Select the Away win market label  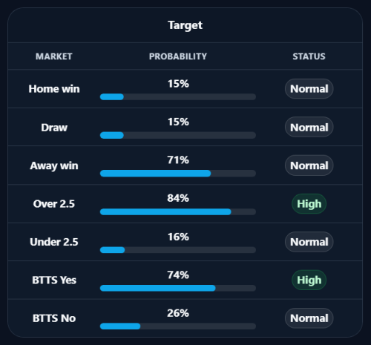[54, 165]
